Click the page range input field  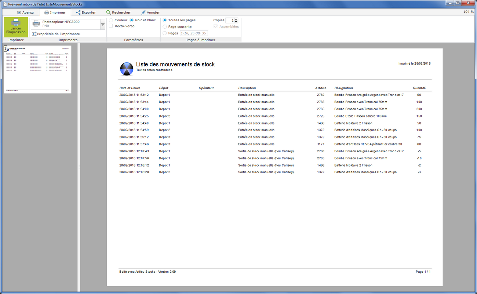194,33
